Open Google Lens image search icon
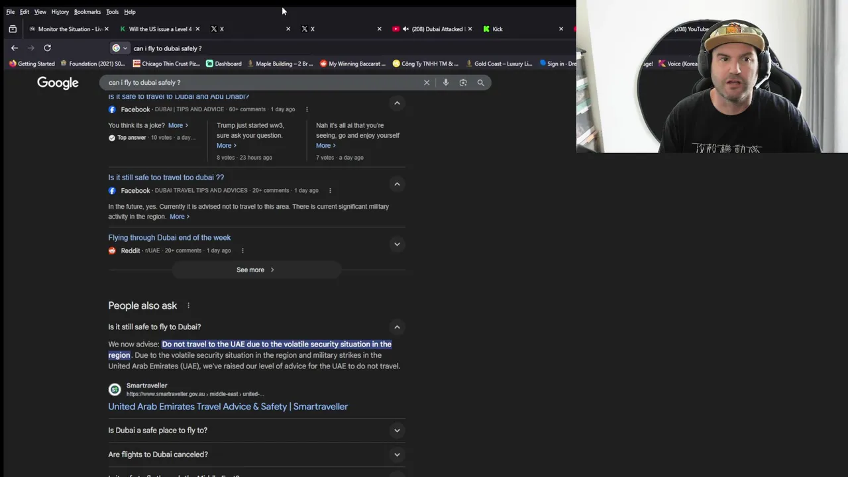The height and width of the screenshot is (477, 848). click(x=463, y=83)
